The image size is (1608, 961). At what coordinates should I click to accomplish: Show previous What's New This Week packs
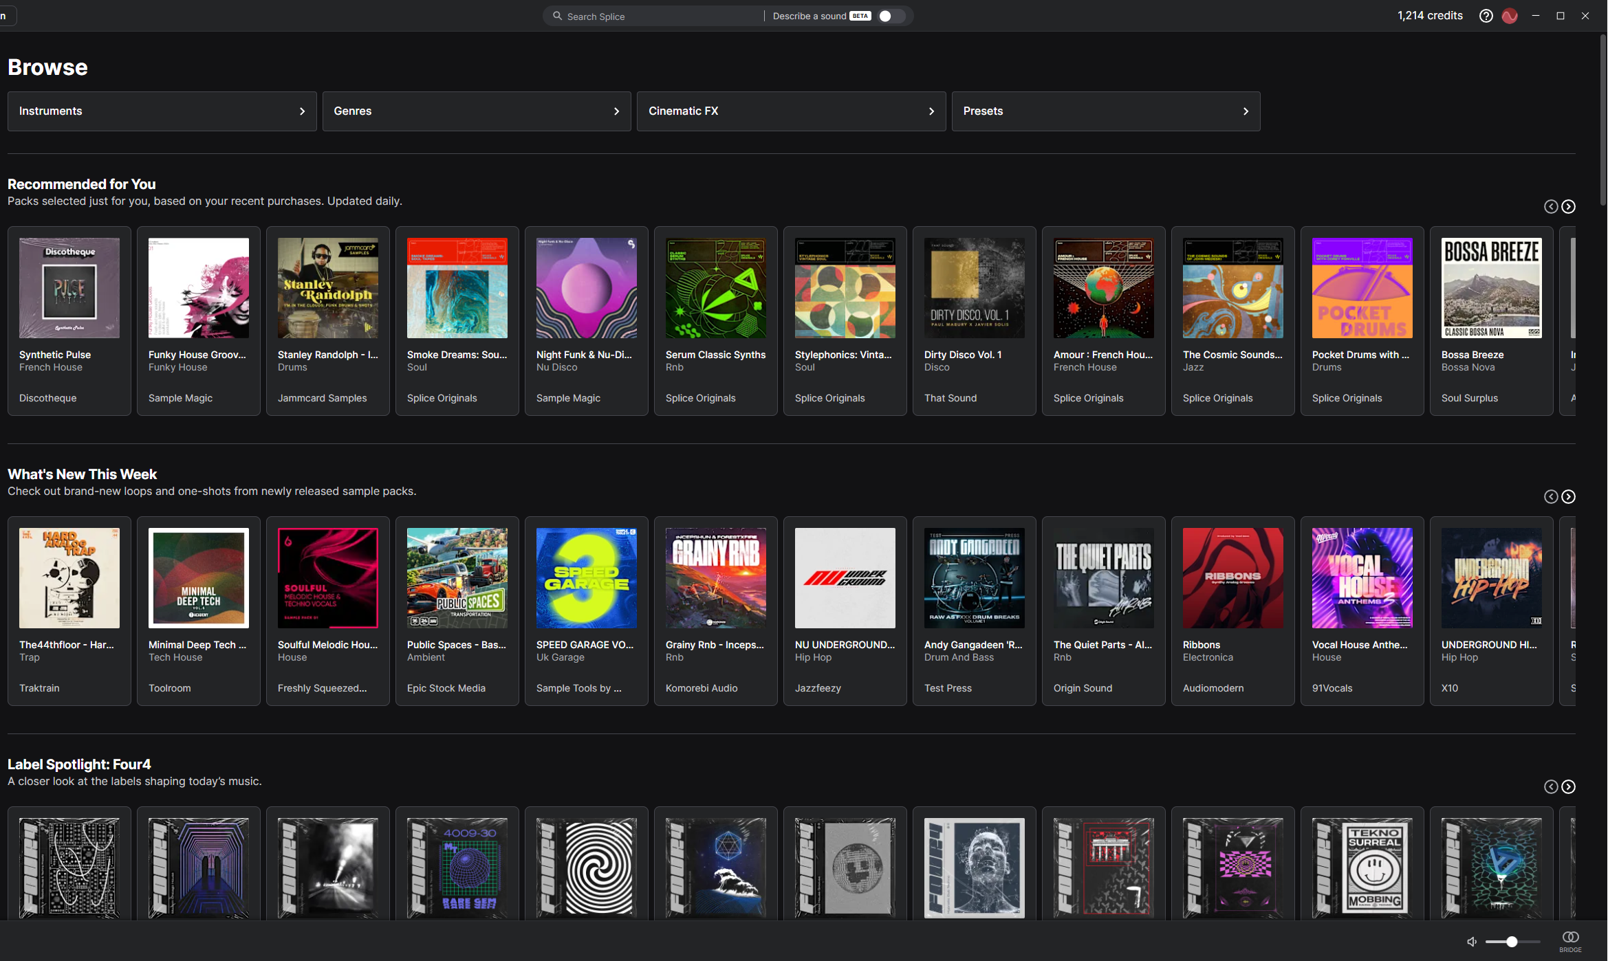pos(1551,496)
